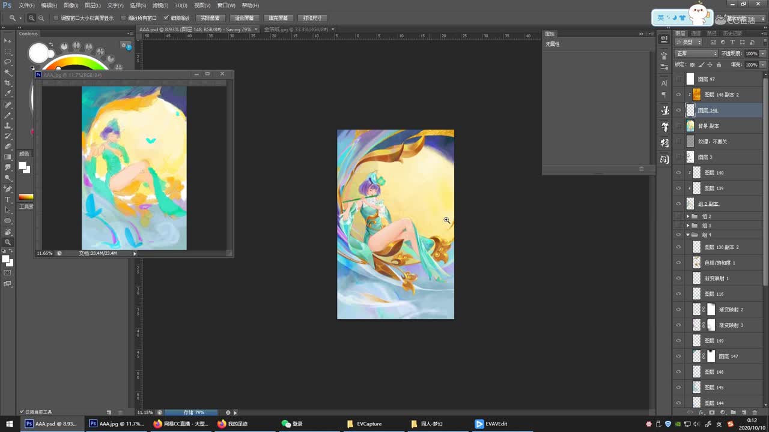This screenshot has height=432, width=769.
Task: Create a new layer
Action: click(x=744, y=413)
